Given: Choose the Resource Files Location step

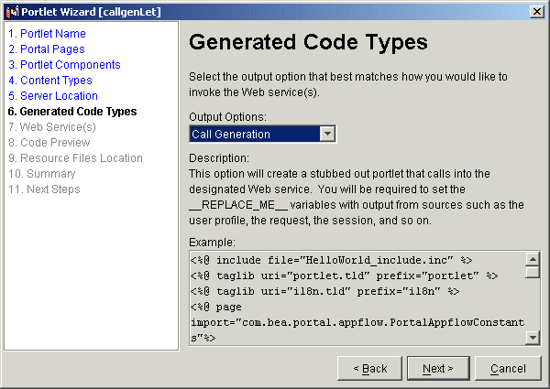Looking at the screenshot, I should tap(75, 158).
